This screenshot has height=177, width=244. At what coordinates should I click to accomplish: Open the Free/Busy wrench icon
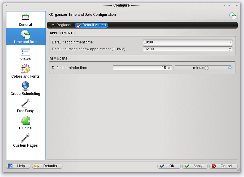[x=25, y=103]
